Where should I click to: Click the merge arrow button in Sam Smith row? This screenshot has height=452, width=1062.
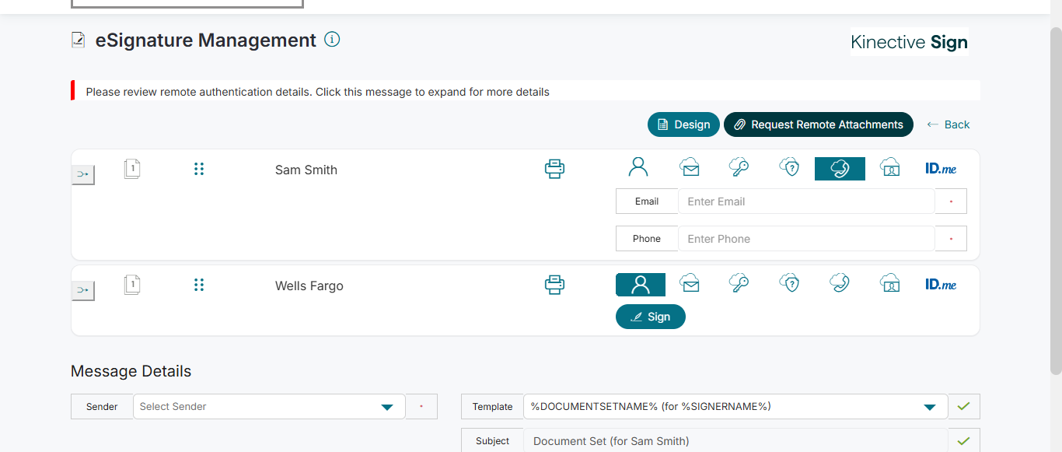pos(82,174)
